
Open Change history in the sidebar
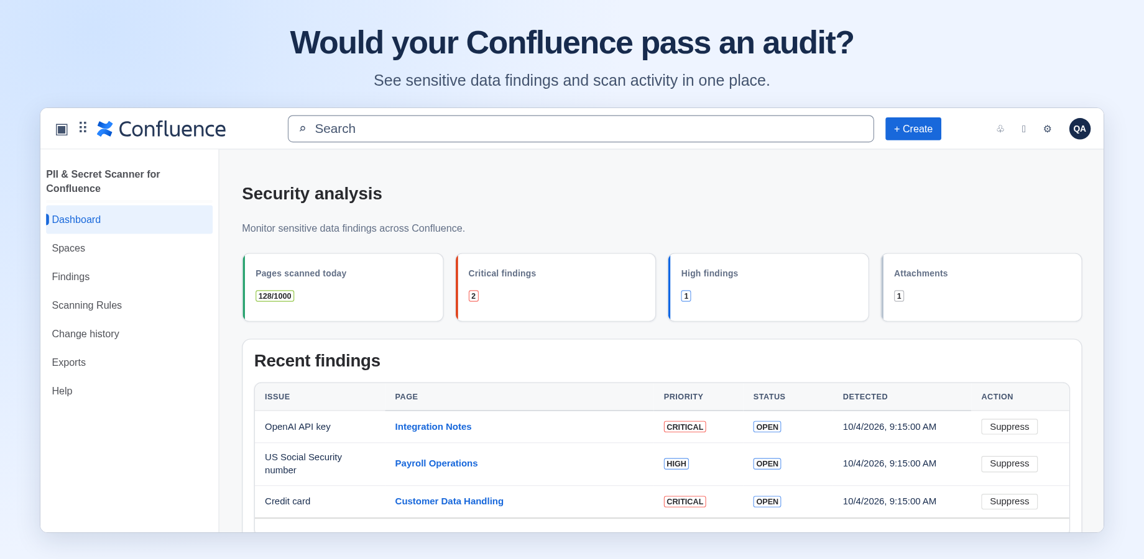(x=129, y=334)
